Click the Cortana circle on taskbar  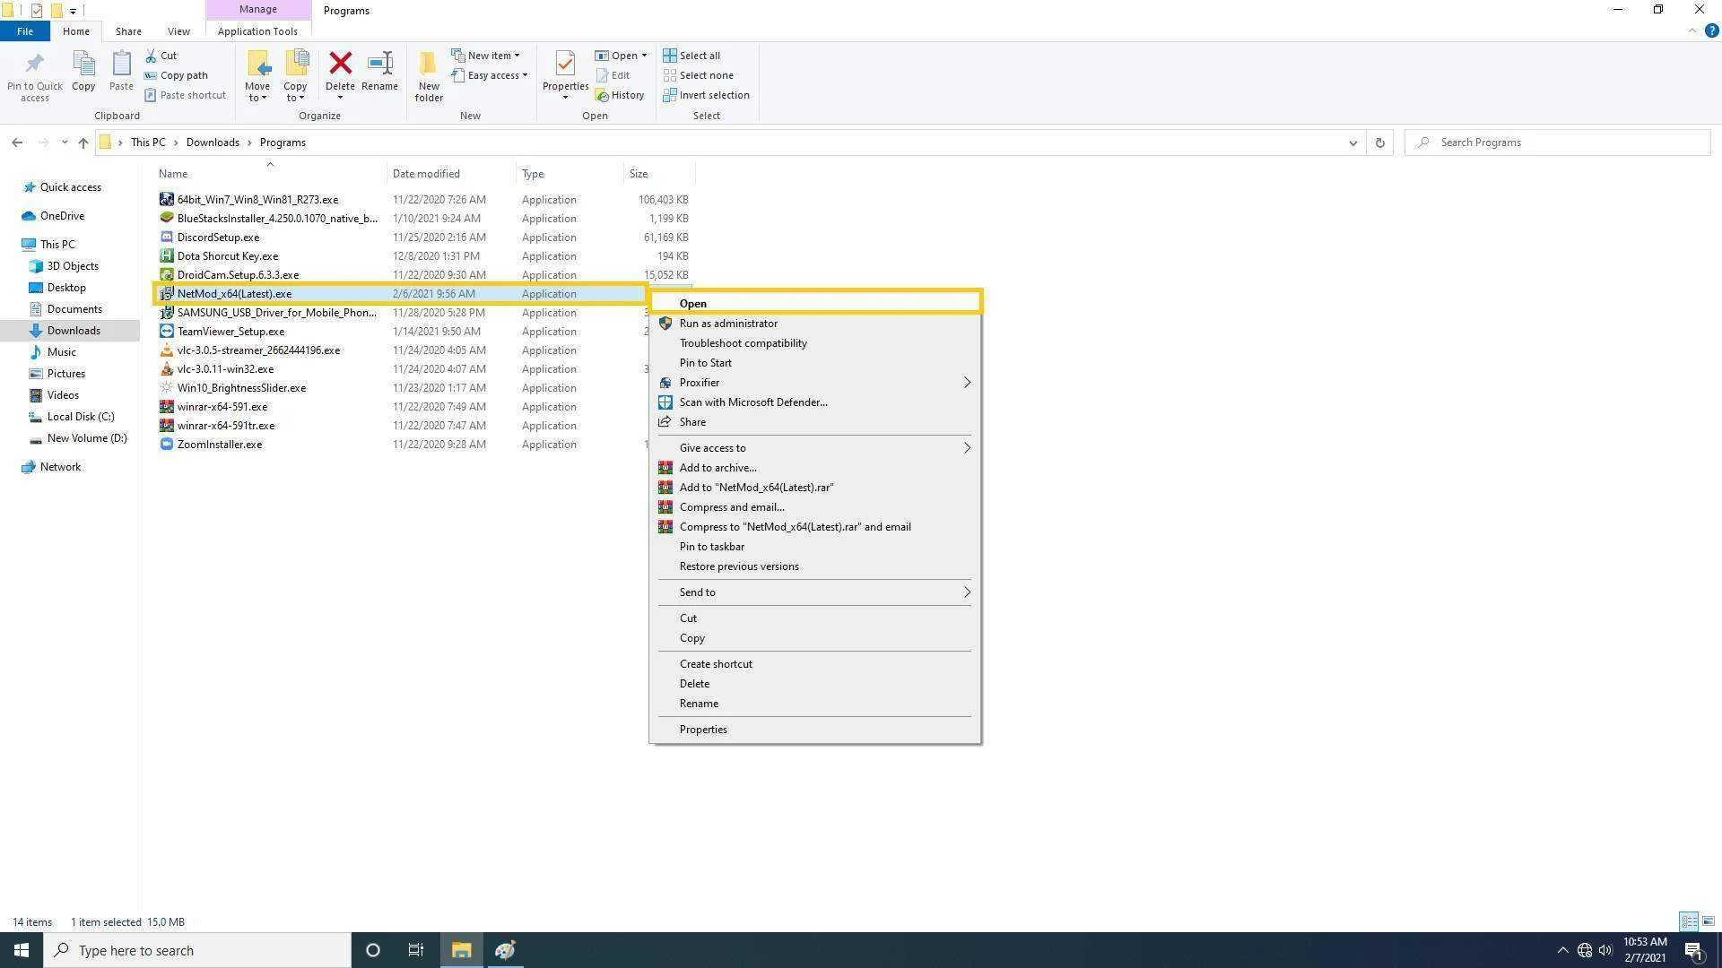[x=373, y=950]
